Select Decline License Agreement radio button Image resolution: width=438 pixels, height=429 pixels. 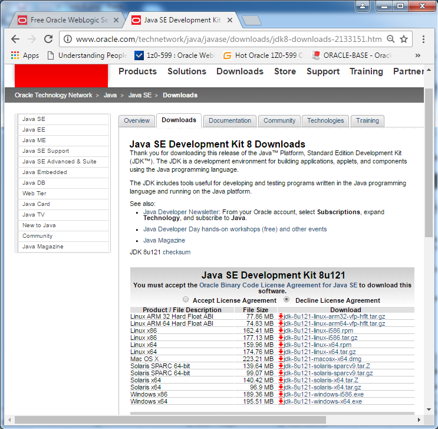click(x=286, y=300)
